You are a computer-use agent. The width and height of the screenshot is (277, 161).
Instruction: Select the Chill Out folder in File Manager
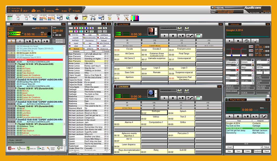point(76,35)
